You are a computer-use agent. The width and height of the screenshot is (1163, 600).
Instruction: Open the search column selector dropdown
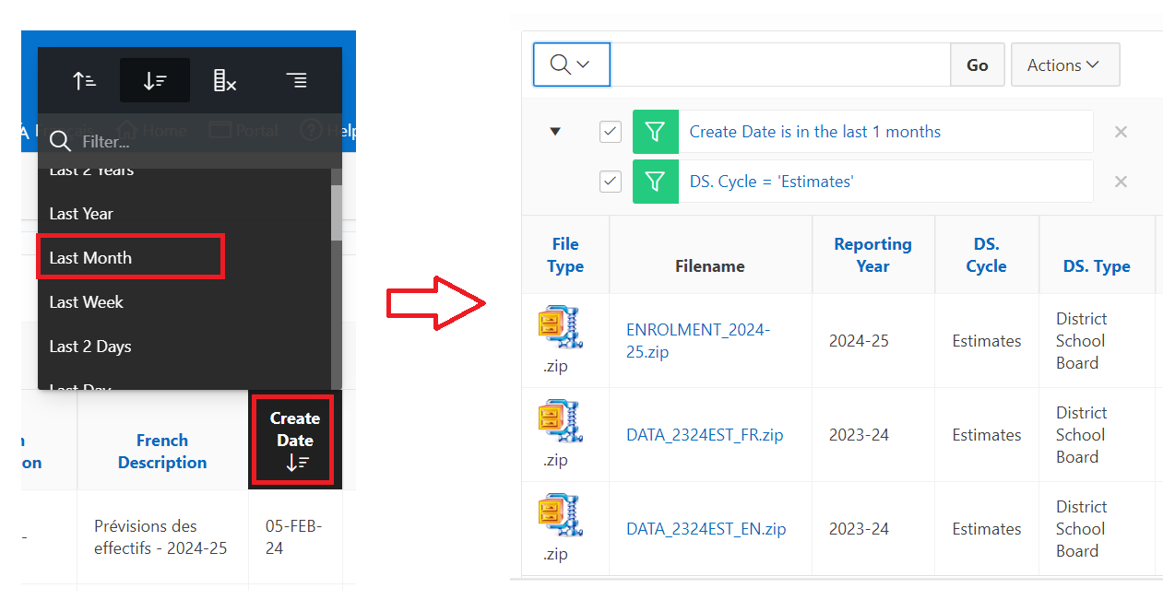pos(571,65)
